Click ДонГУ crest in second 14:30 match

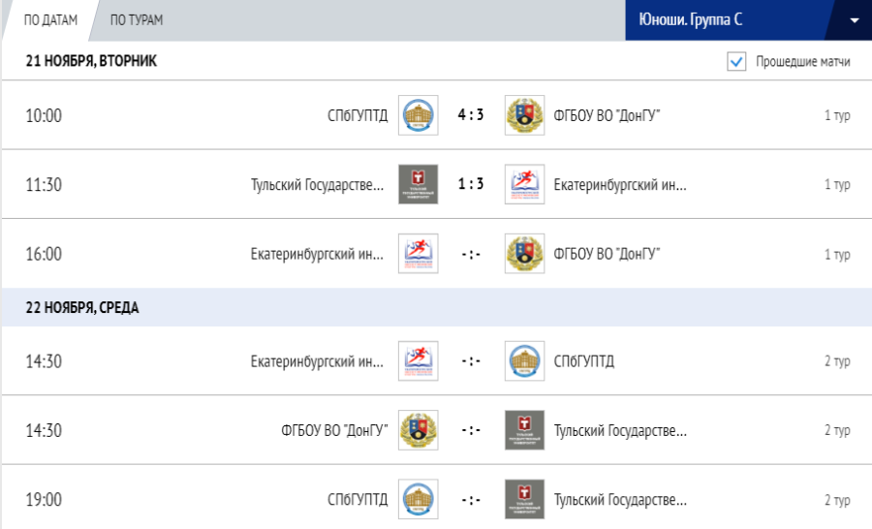coord(418,430)
